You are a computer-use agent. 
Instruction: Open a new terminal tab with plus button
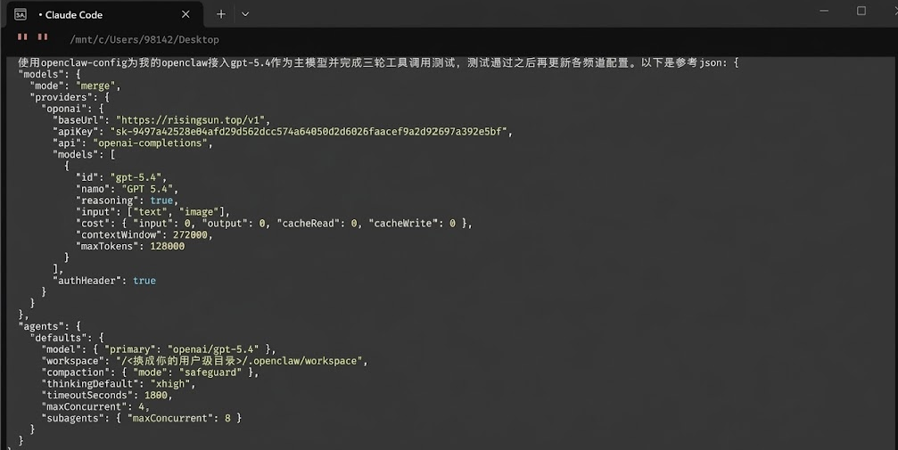tap(221, 14)
